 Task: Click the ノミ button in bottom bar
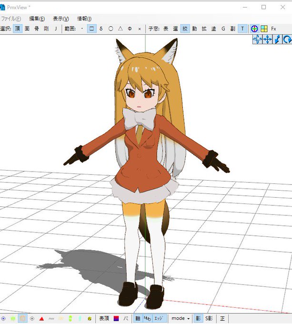point(126,319)
